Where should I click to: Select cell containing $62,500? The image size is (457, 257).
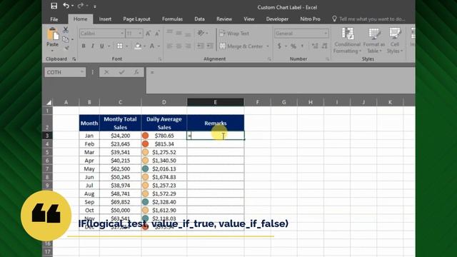121,168
